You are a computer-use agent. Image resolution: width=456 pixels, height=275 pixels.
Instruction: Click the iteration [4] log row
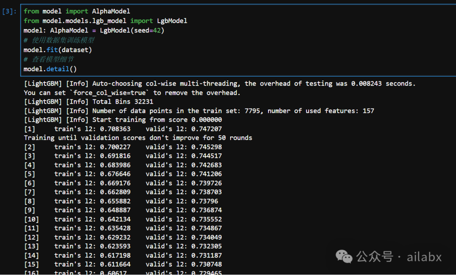(x=123, y=165)
